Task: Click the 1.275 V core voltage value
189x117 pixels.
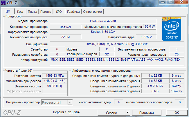Action: [146, 37]
